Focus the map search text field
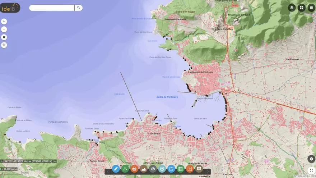 point(52,8)
